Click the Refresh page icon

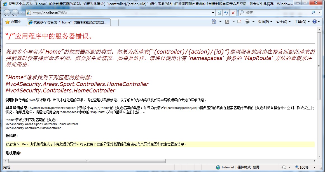click(x=226, y=13)
